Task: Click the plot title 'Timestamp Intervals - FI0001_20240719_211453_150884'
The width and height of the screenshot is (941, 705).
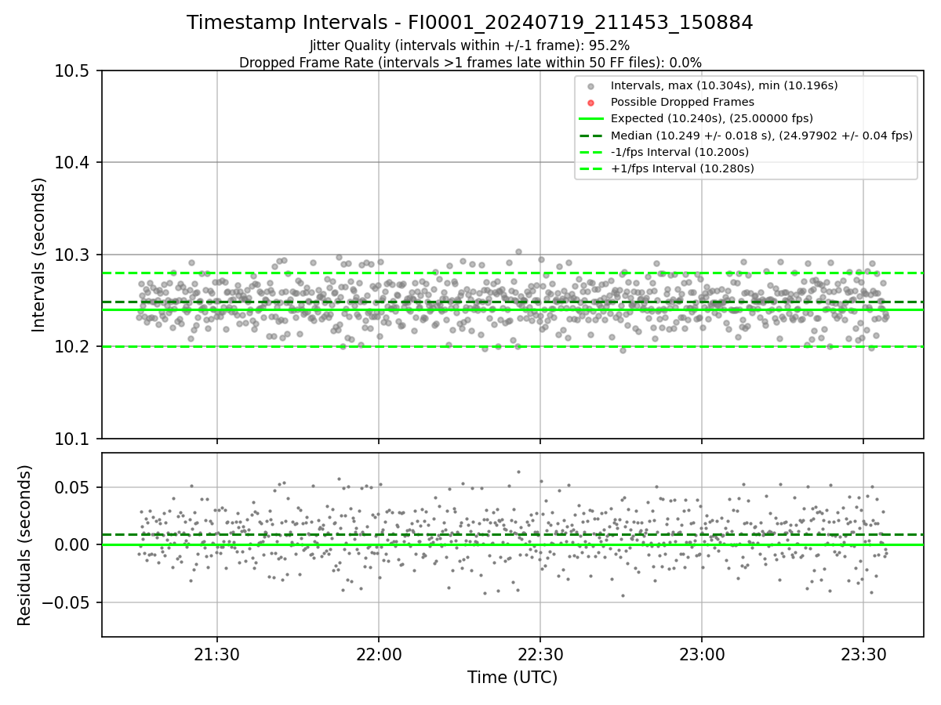Action: coord(470,23)
